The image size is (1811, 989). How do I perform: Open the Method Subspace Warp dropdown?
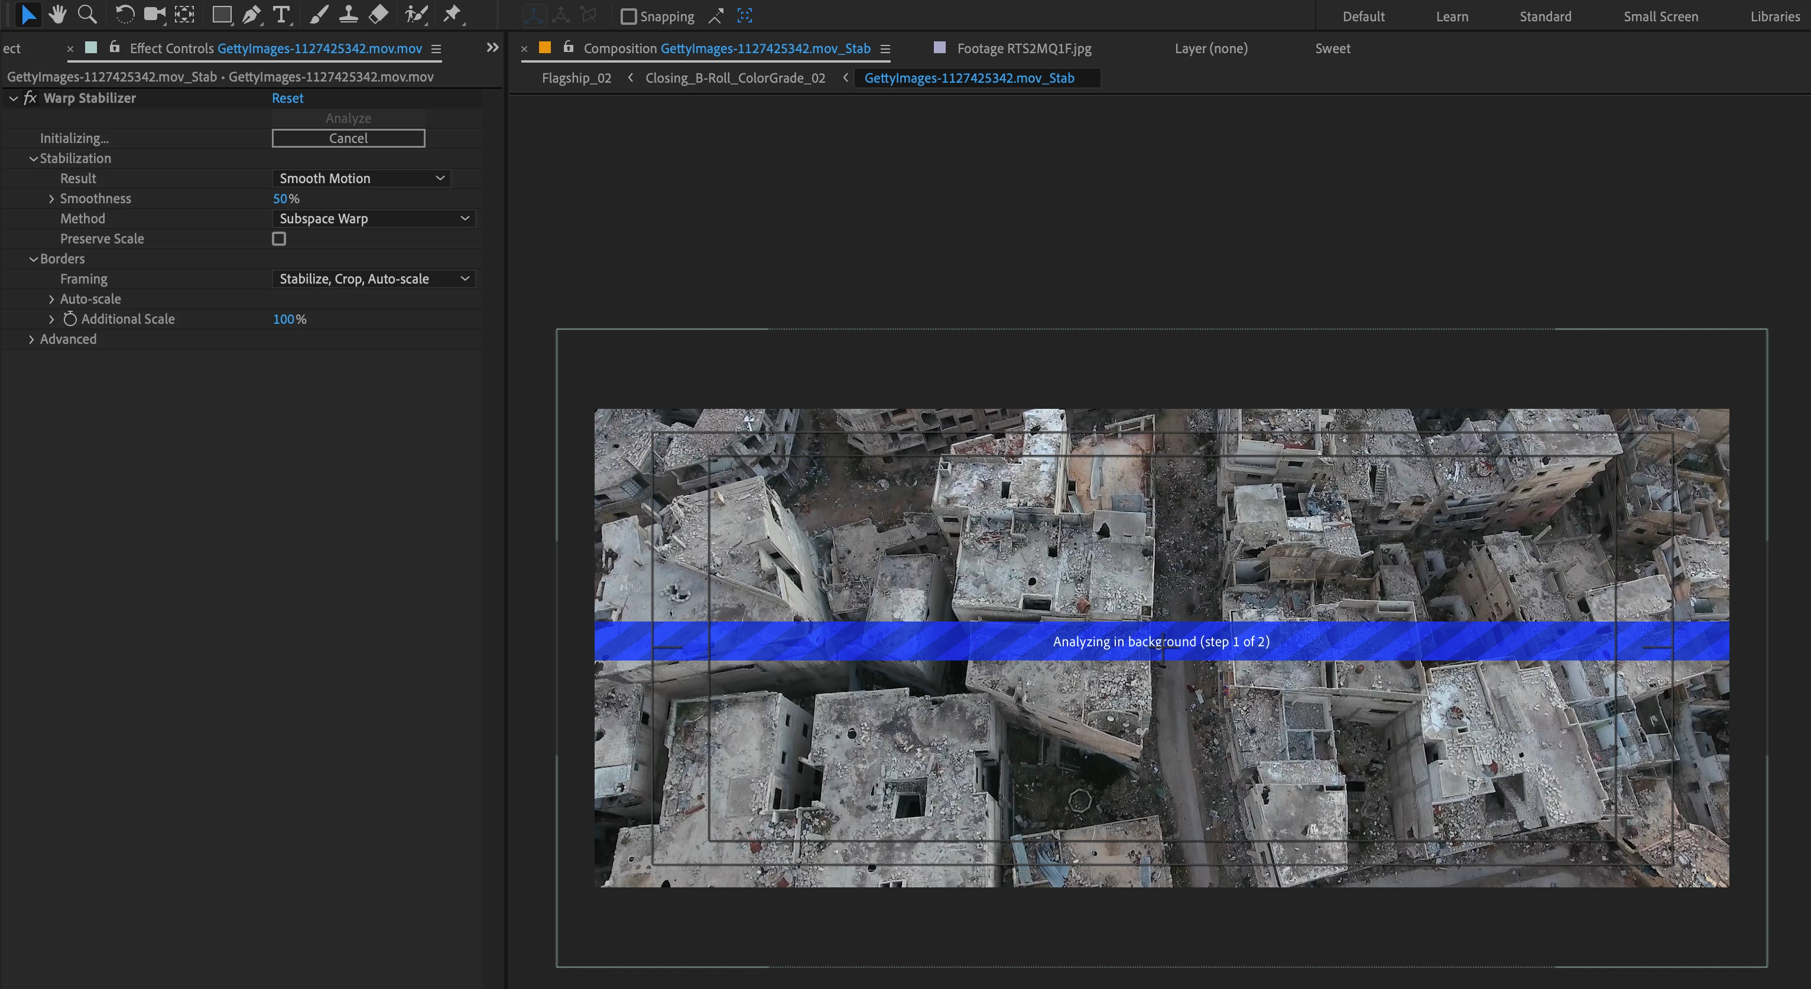tap(374, 219)
